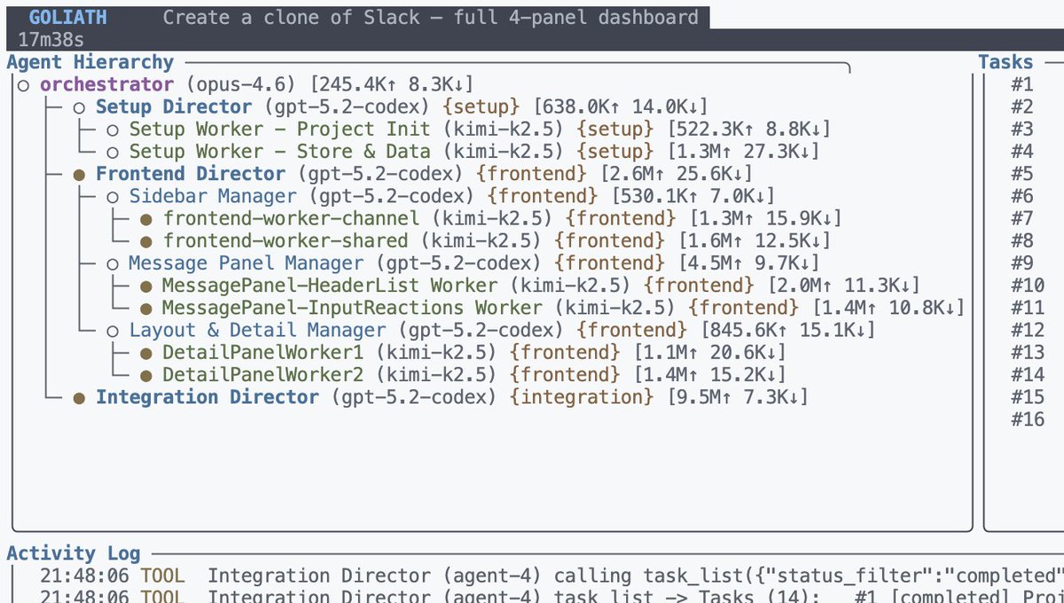Select the DetailPanelWorker2 row
The height and width of the screenshot is (603, 1064).
463,375
